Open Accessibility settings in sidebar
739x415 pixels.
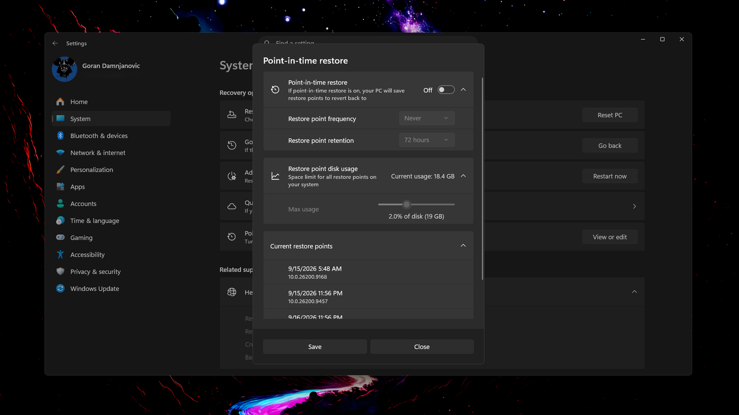pyautogui.click(x=111, y=255)
